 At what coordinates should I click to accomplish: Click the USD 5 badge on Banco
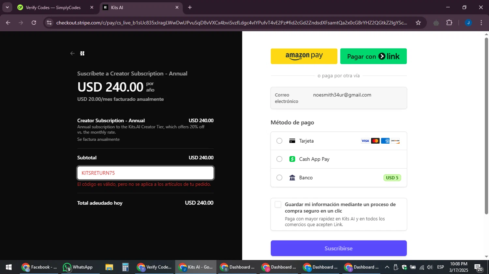click(x=392, y=178)
